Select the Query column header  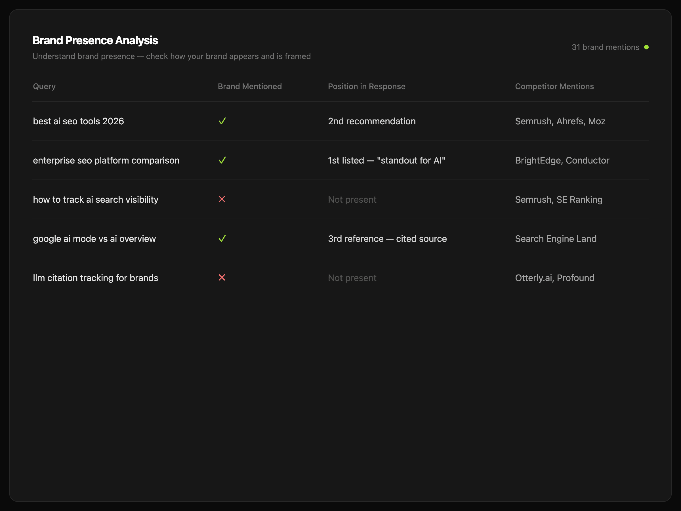point(44,86)
